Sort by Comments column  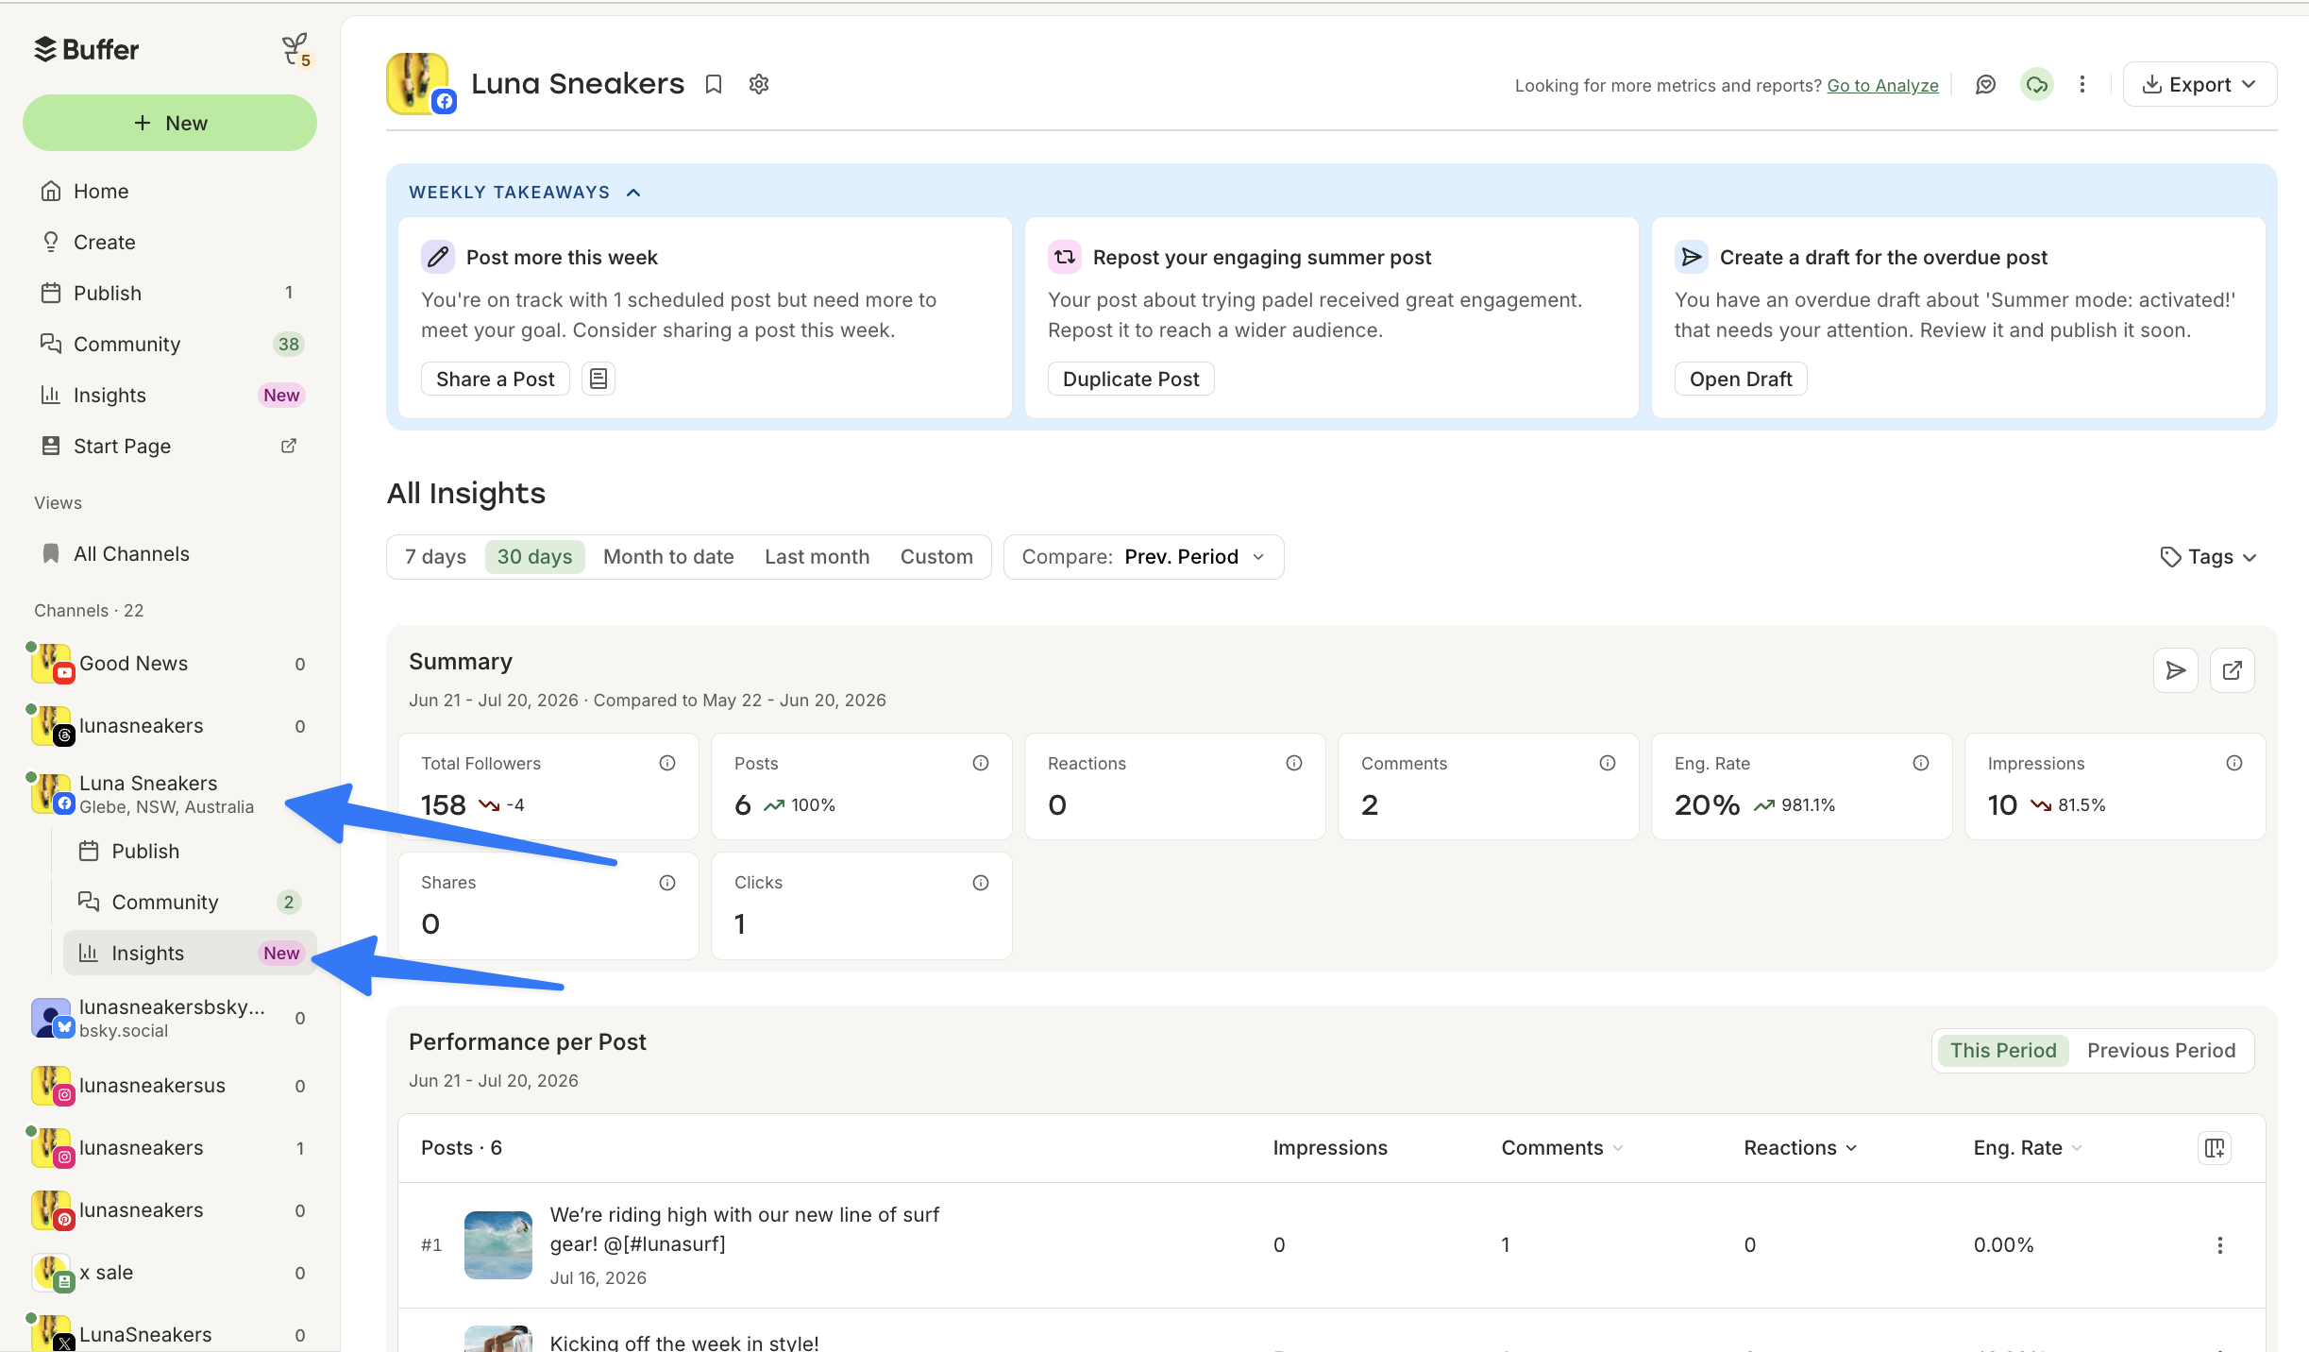pyautogui.click(x=1562, y=1148)
